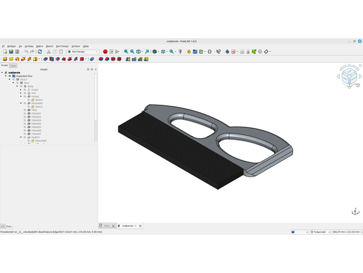
Task: Click the What's This help icon
Action: (x=218, y=51)
